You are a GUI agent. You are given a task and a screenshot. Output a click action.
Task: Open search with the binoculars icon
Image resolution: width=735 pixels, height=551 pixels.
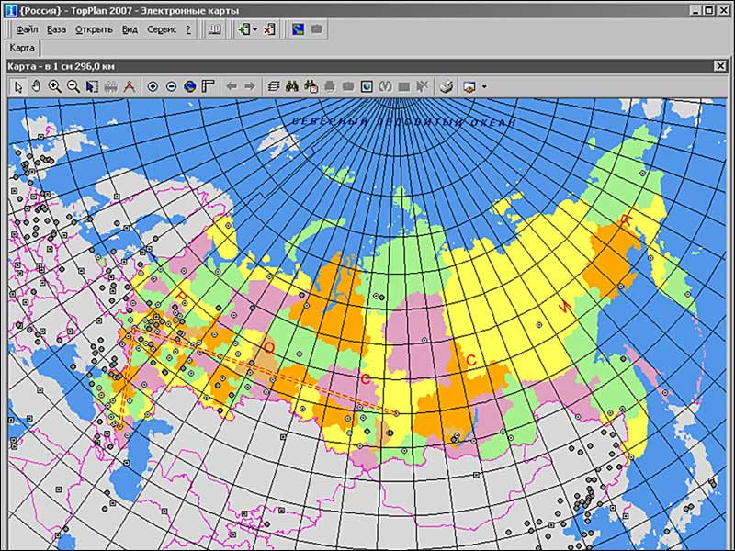(292, 86)
